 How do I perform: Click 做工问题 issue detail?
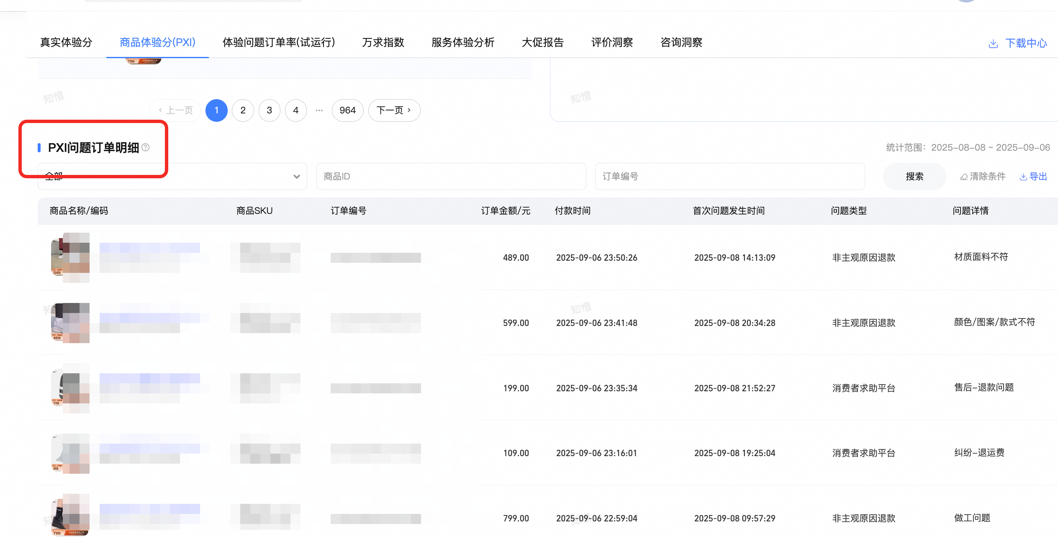click(972, 518)
